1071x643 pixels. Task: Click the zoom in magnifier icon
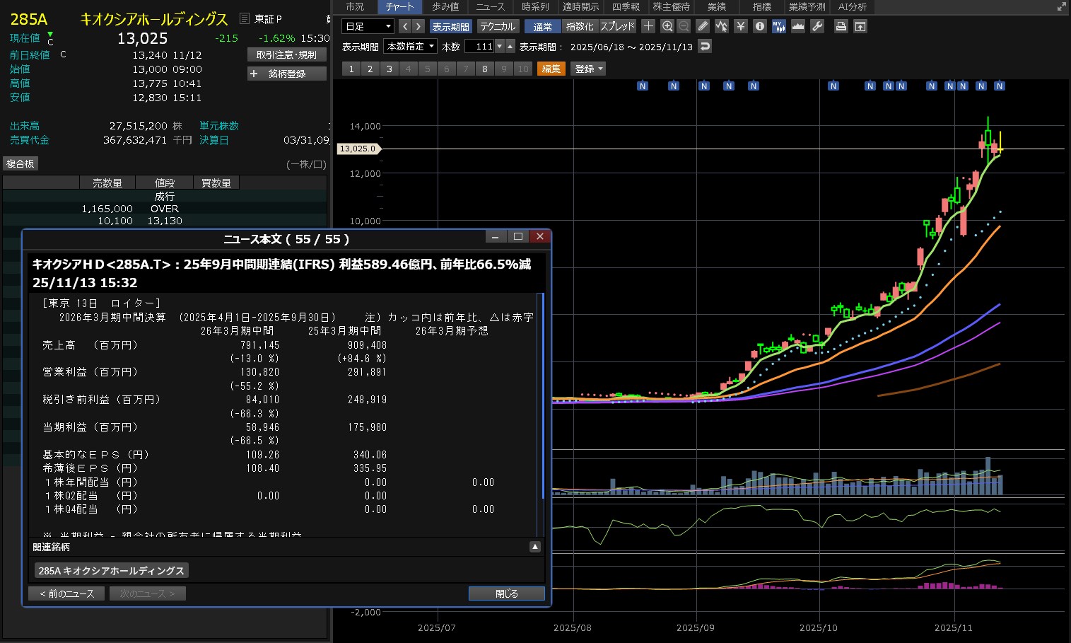click(667, 26)
